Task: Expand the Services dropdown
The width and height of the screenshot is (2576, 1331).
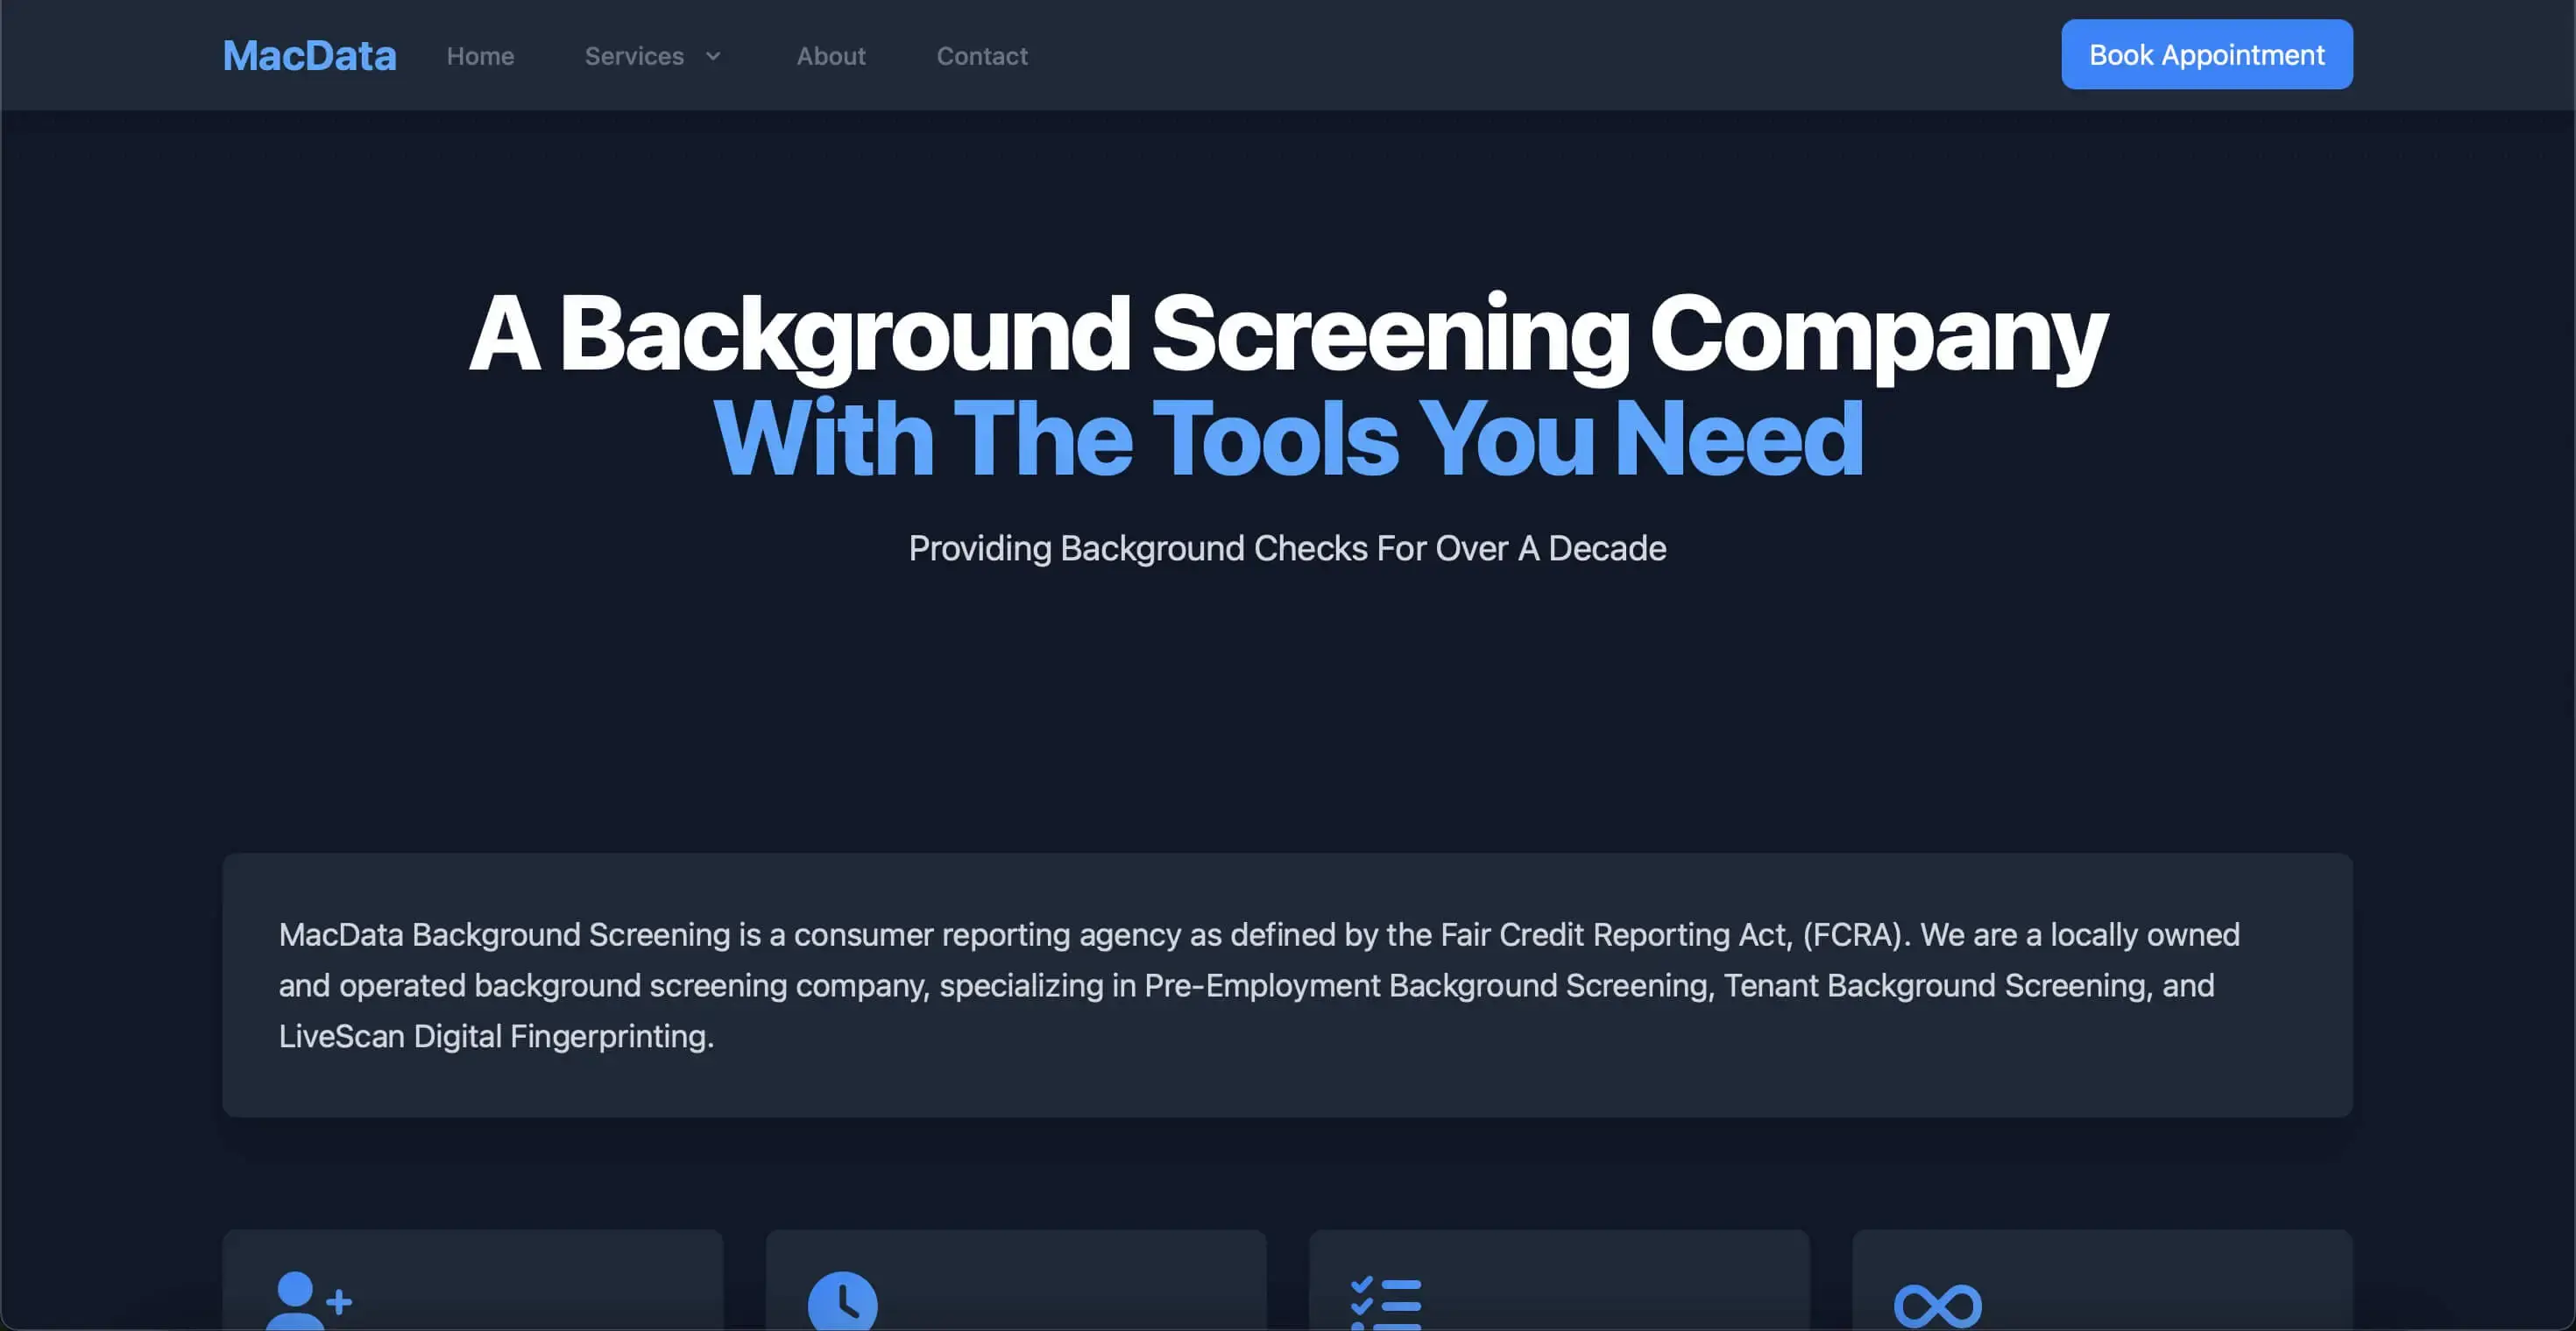Action: (x=652, y=56)
